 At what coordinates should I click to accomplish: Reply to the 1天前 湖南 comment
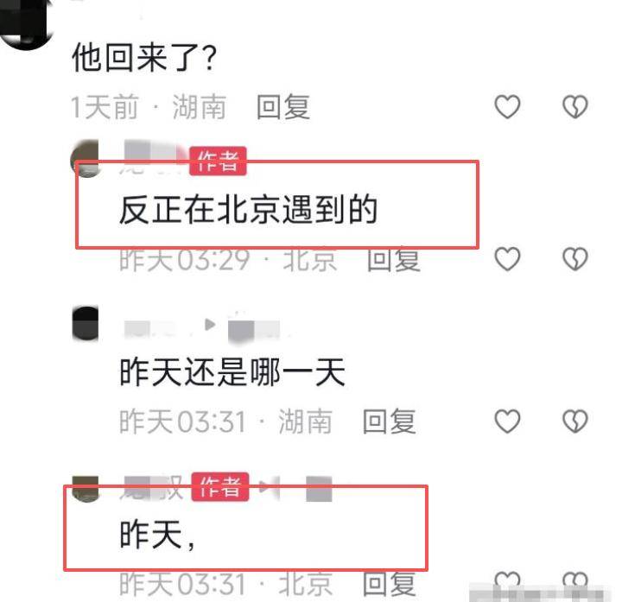282,107
